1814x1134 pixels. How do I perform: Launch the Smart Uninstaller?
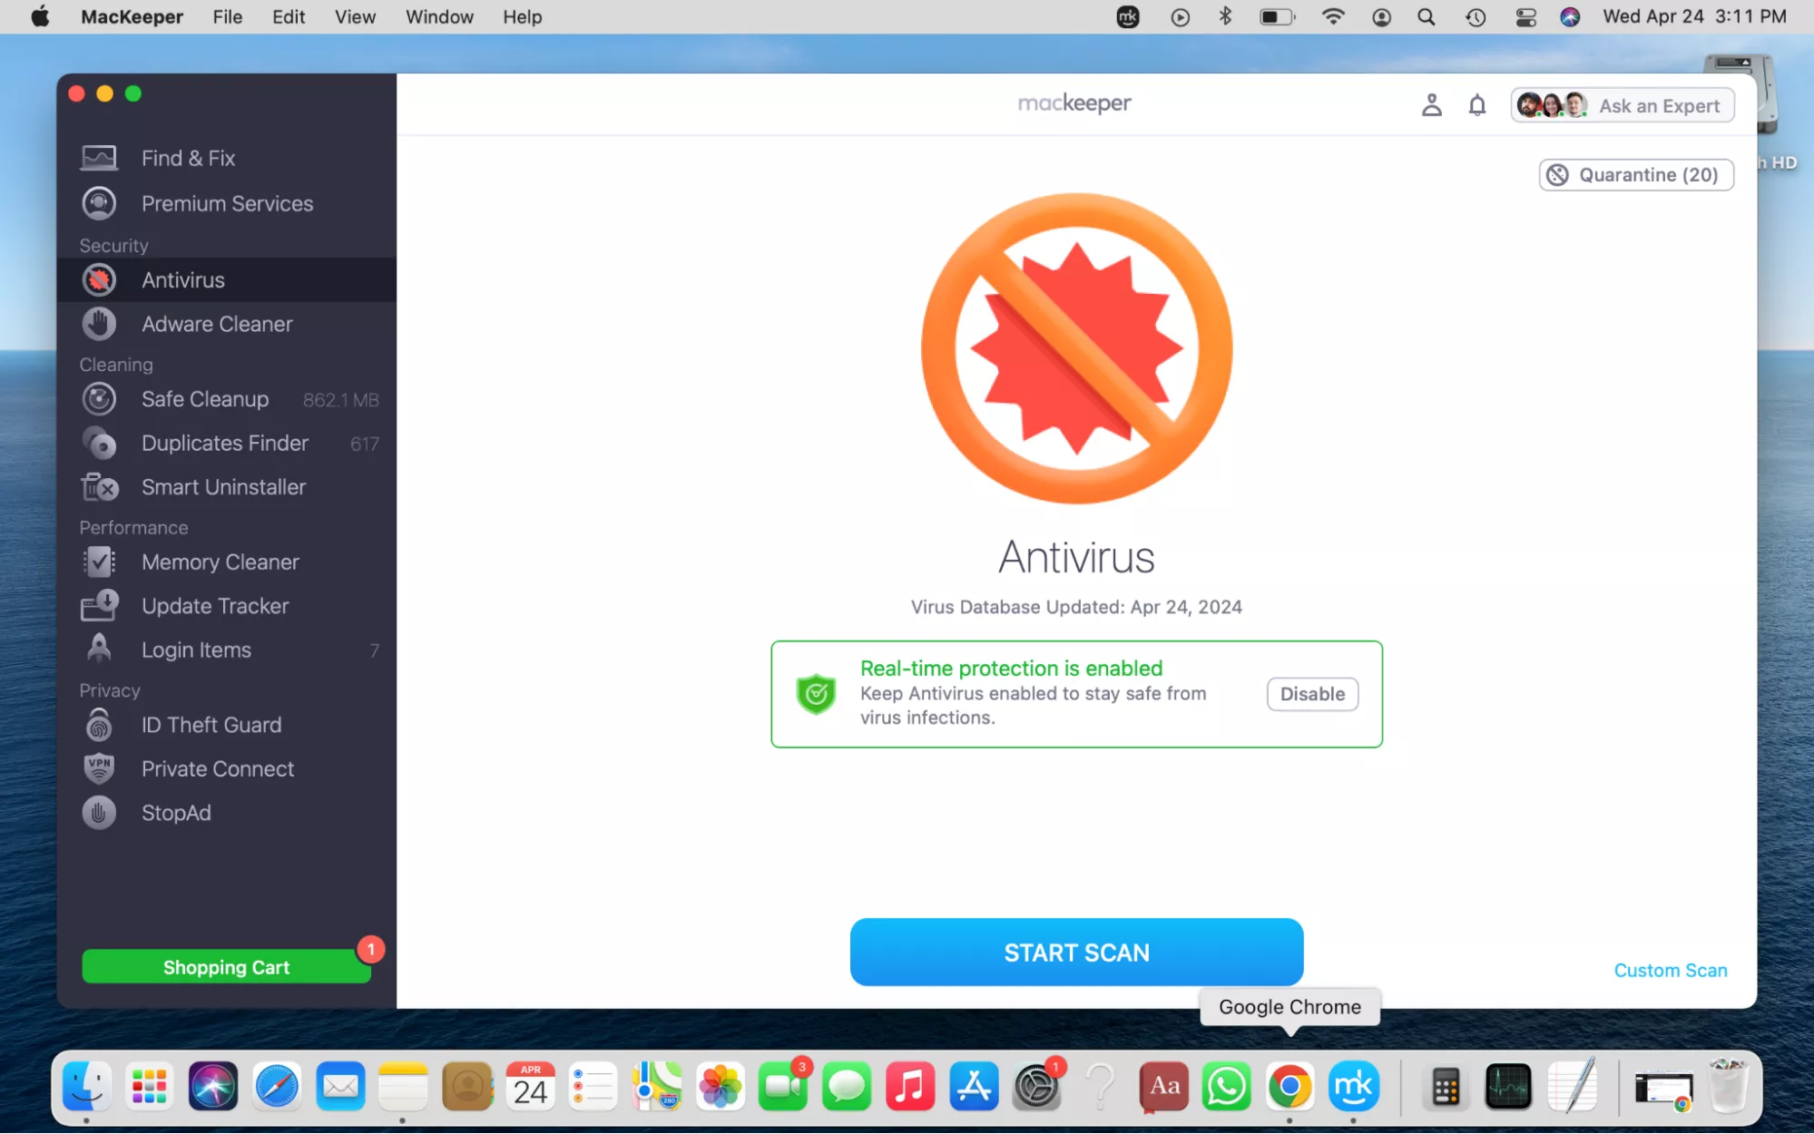coord(223,487)
